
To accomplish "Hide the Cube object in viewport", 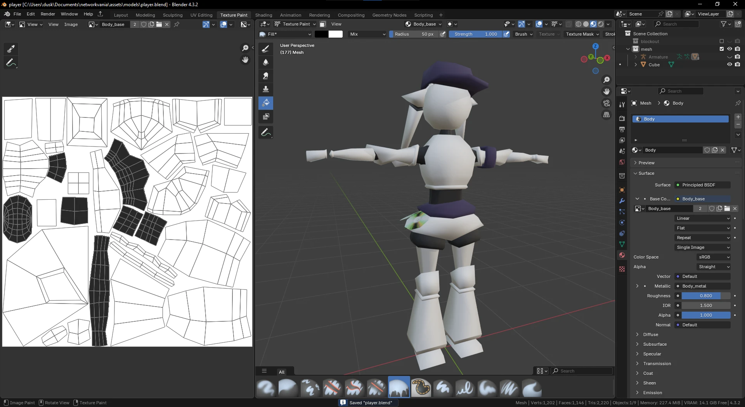I will point(729,65).
